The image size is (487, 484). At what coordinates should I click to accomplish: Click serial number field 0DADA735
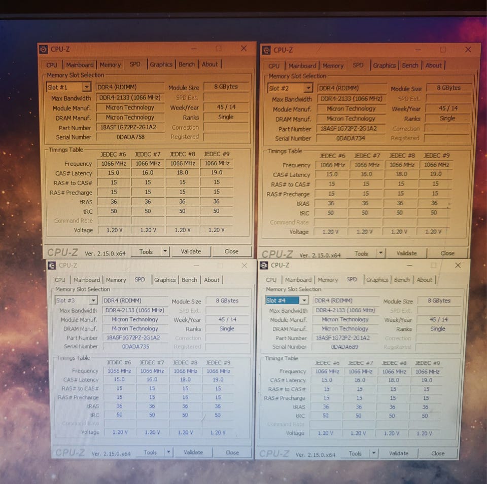pos(135,346)
